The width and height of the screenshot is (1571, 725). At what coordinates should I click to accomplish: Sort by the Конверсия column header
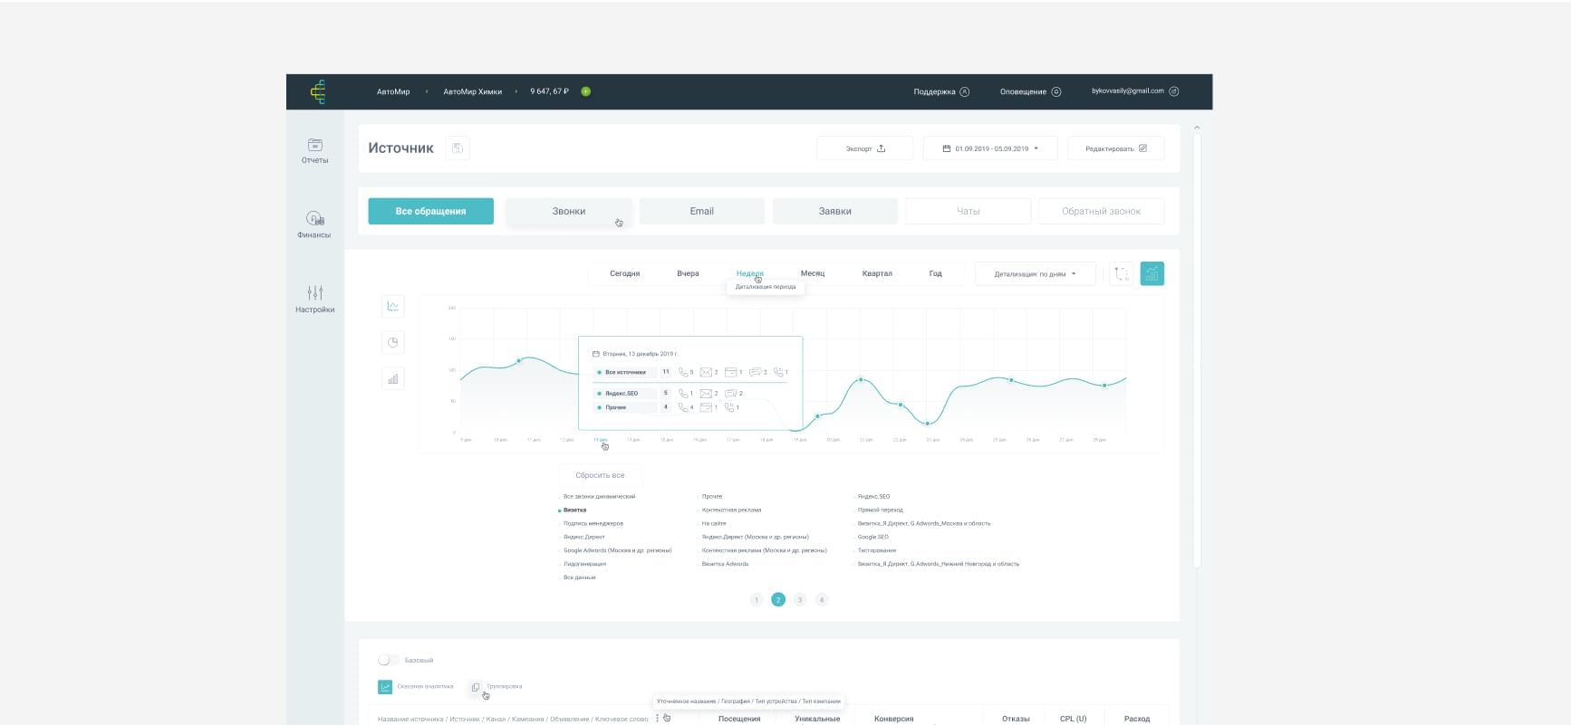click(894, 719)
